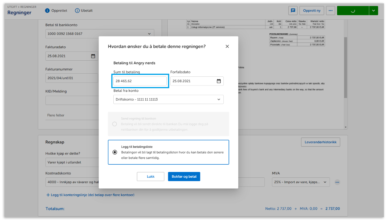Open the Forfallsdato calendar picker in dialog
The width and height of the screenshot is (388, 222).
[219, 81]
